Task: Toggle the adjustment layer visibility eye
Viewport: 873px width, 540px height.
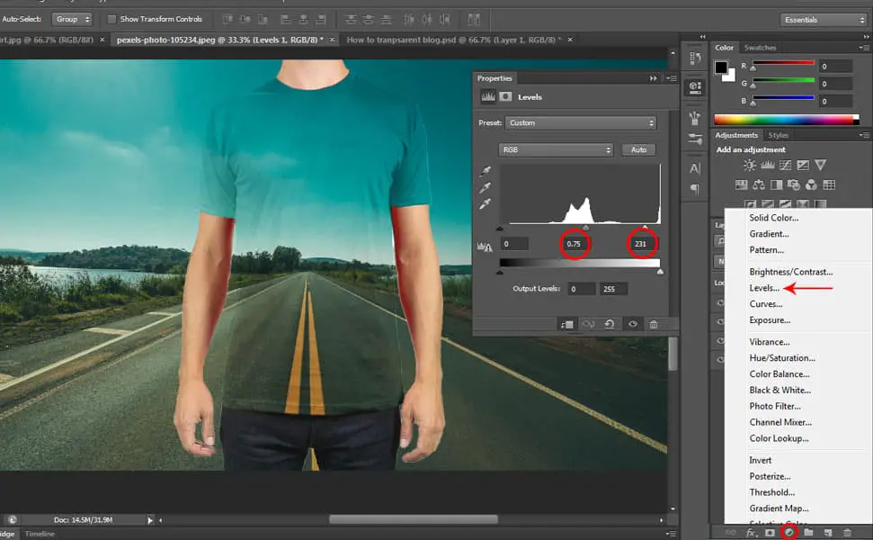Action: (x=633, y=326)
